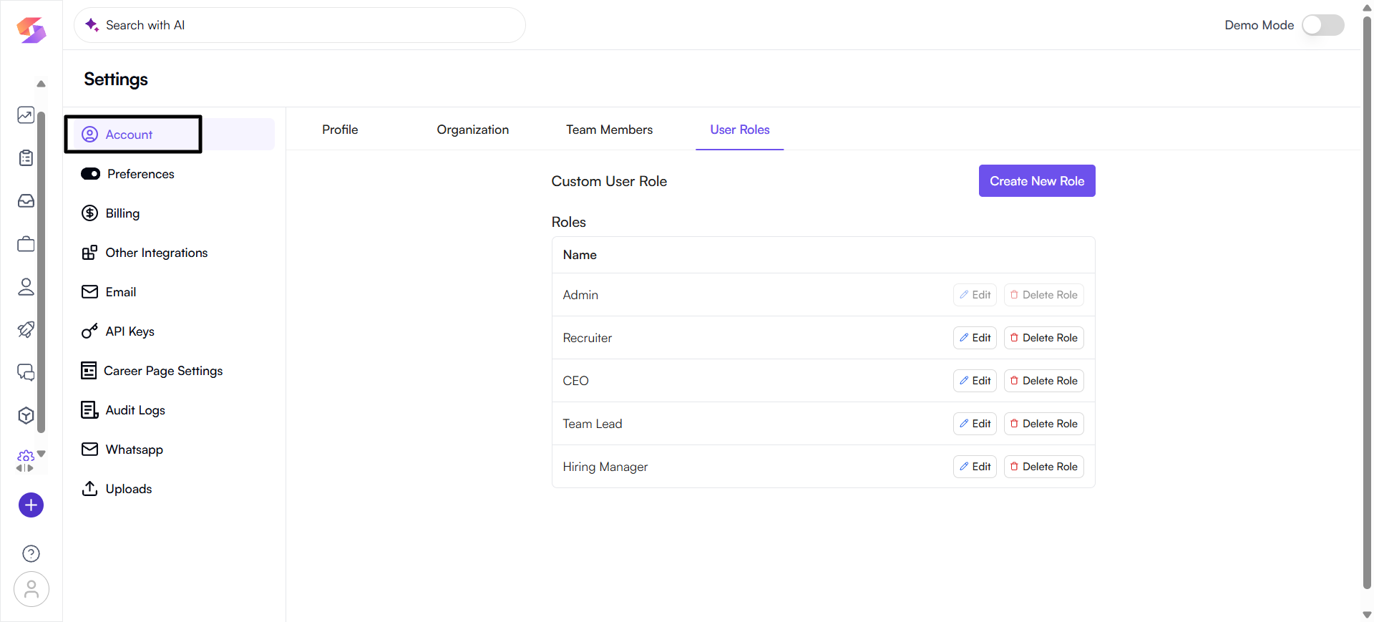Open the rocket icon in left sidebar
The image size is (1374, 622).
pyautogui.click(x=26, y=330)
